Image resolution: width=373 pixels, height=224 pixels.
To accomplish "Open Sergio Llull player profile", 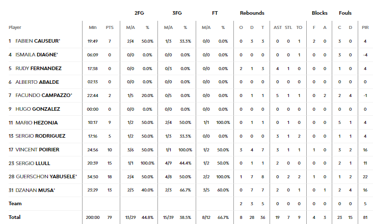I will pyautogui.click(x=33, y=164).
